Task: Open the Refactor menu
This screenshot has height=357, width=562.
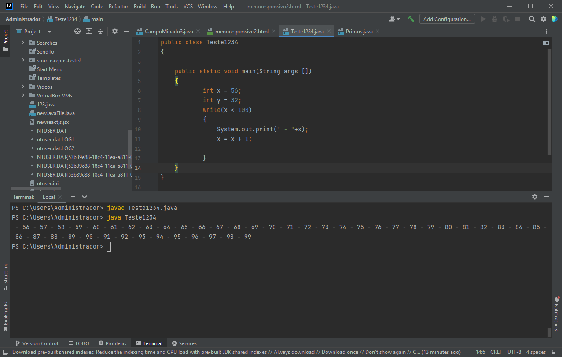Action: (x=118, y=7)
